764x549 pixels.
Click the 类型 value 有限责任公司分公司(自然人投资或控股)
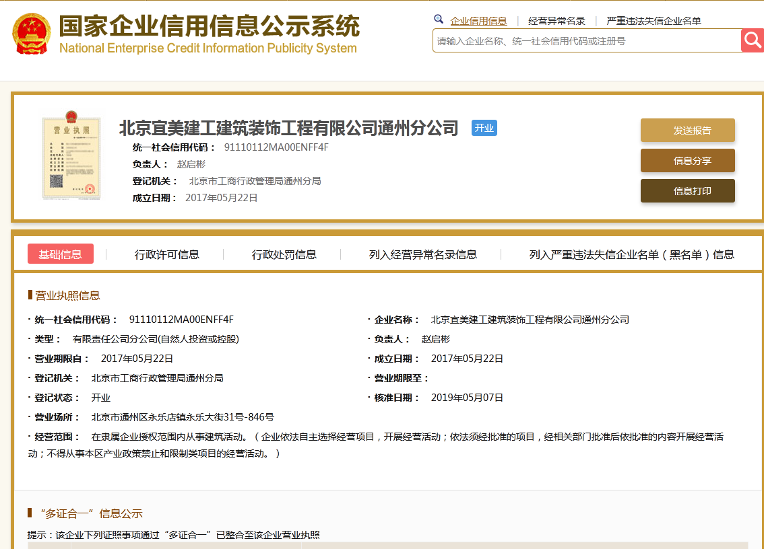click(156, 338)
